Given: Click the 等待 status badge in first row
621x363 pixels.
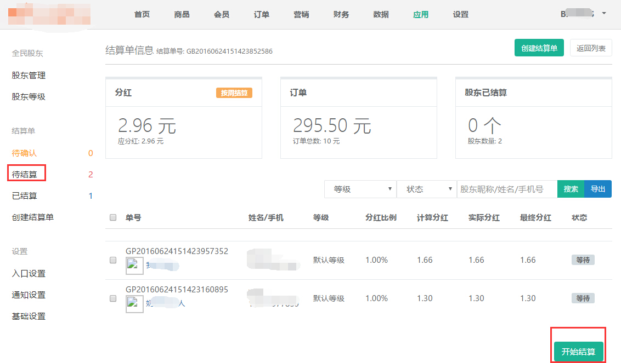Looking at the screenshot, I should (583, 260).
